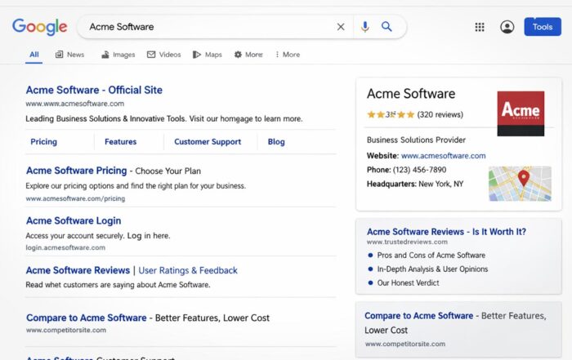This screenshot has height=360, width=572.
Task: Expand the More options with gear icon
Action: (x=248, y=55)
